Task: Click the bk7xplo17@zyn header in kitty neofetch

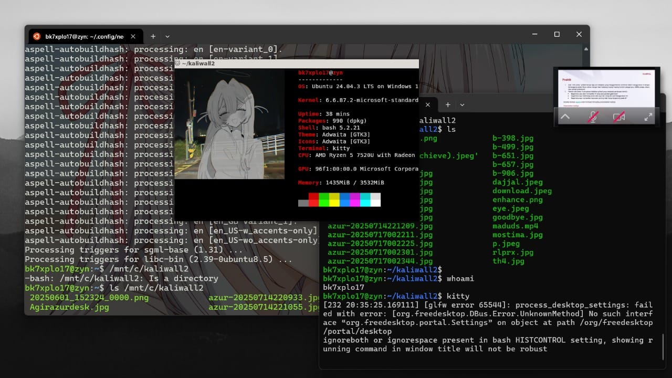Action: tap(320, 72)
